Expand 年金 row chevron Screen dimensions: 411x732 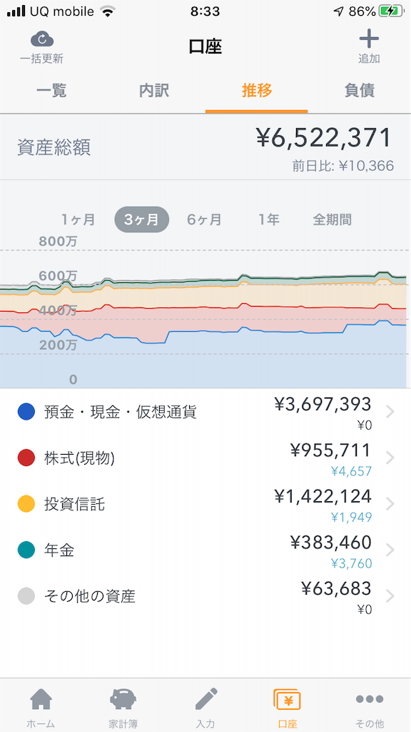coord(390,550)
